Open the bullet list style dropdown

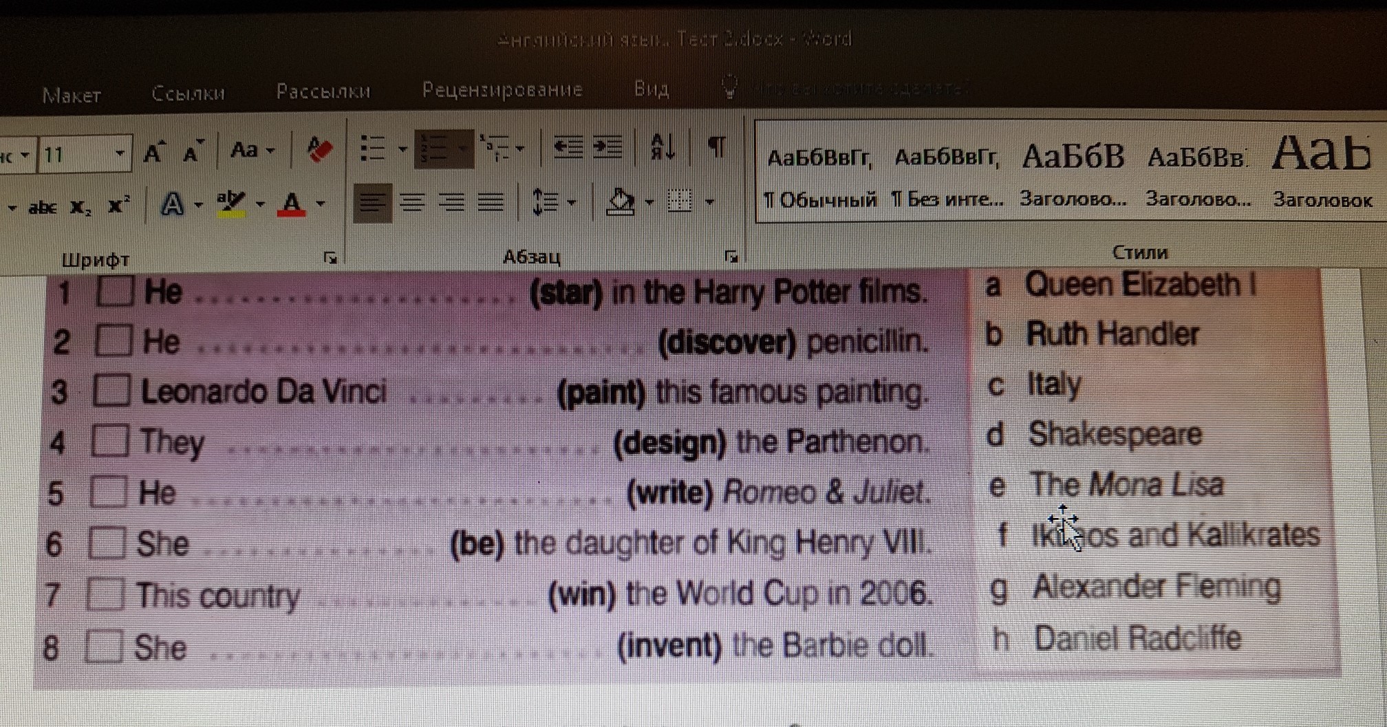tap(402, 149)
